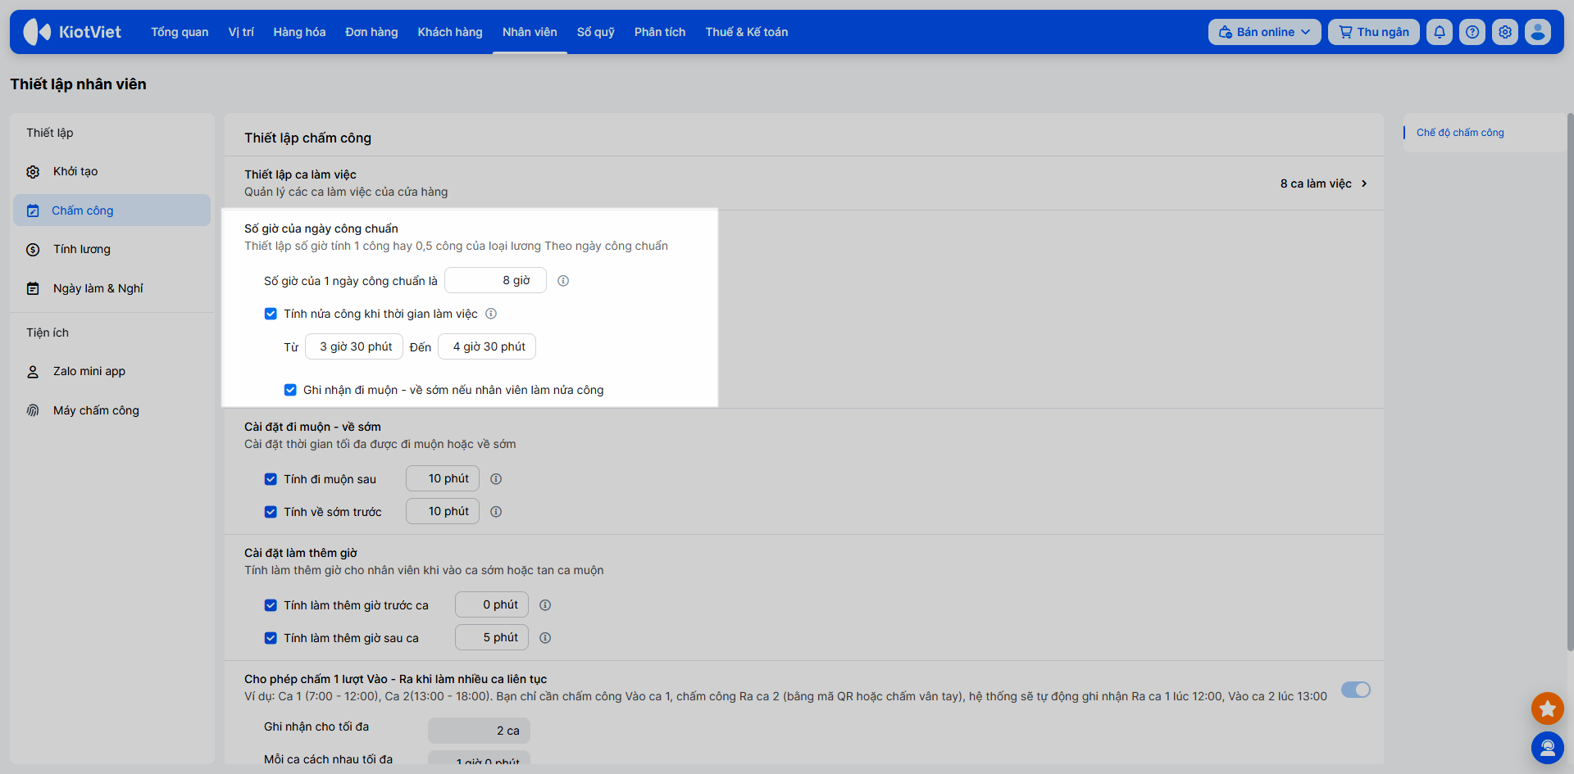This screenshot has width=1574, height=774.
Task: Open Hàng hóa menu
Action: [299, 32]
